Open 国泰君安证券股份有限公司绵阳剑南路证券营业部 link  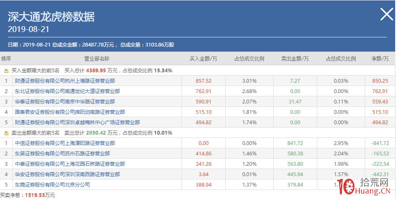click(70, 112)
